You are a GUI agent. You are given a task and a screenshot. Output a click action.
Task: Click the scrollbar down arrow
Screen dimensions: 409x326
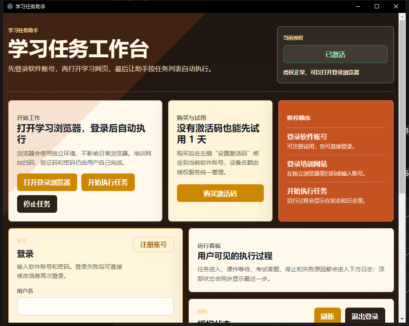pyautogui.click(x=402, y=319)
